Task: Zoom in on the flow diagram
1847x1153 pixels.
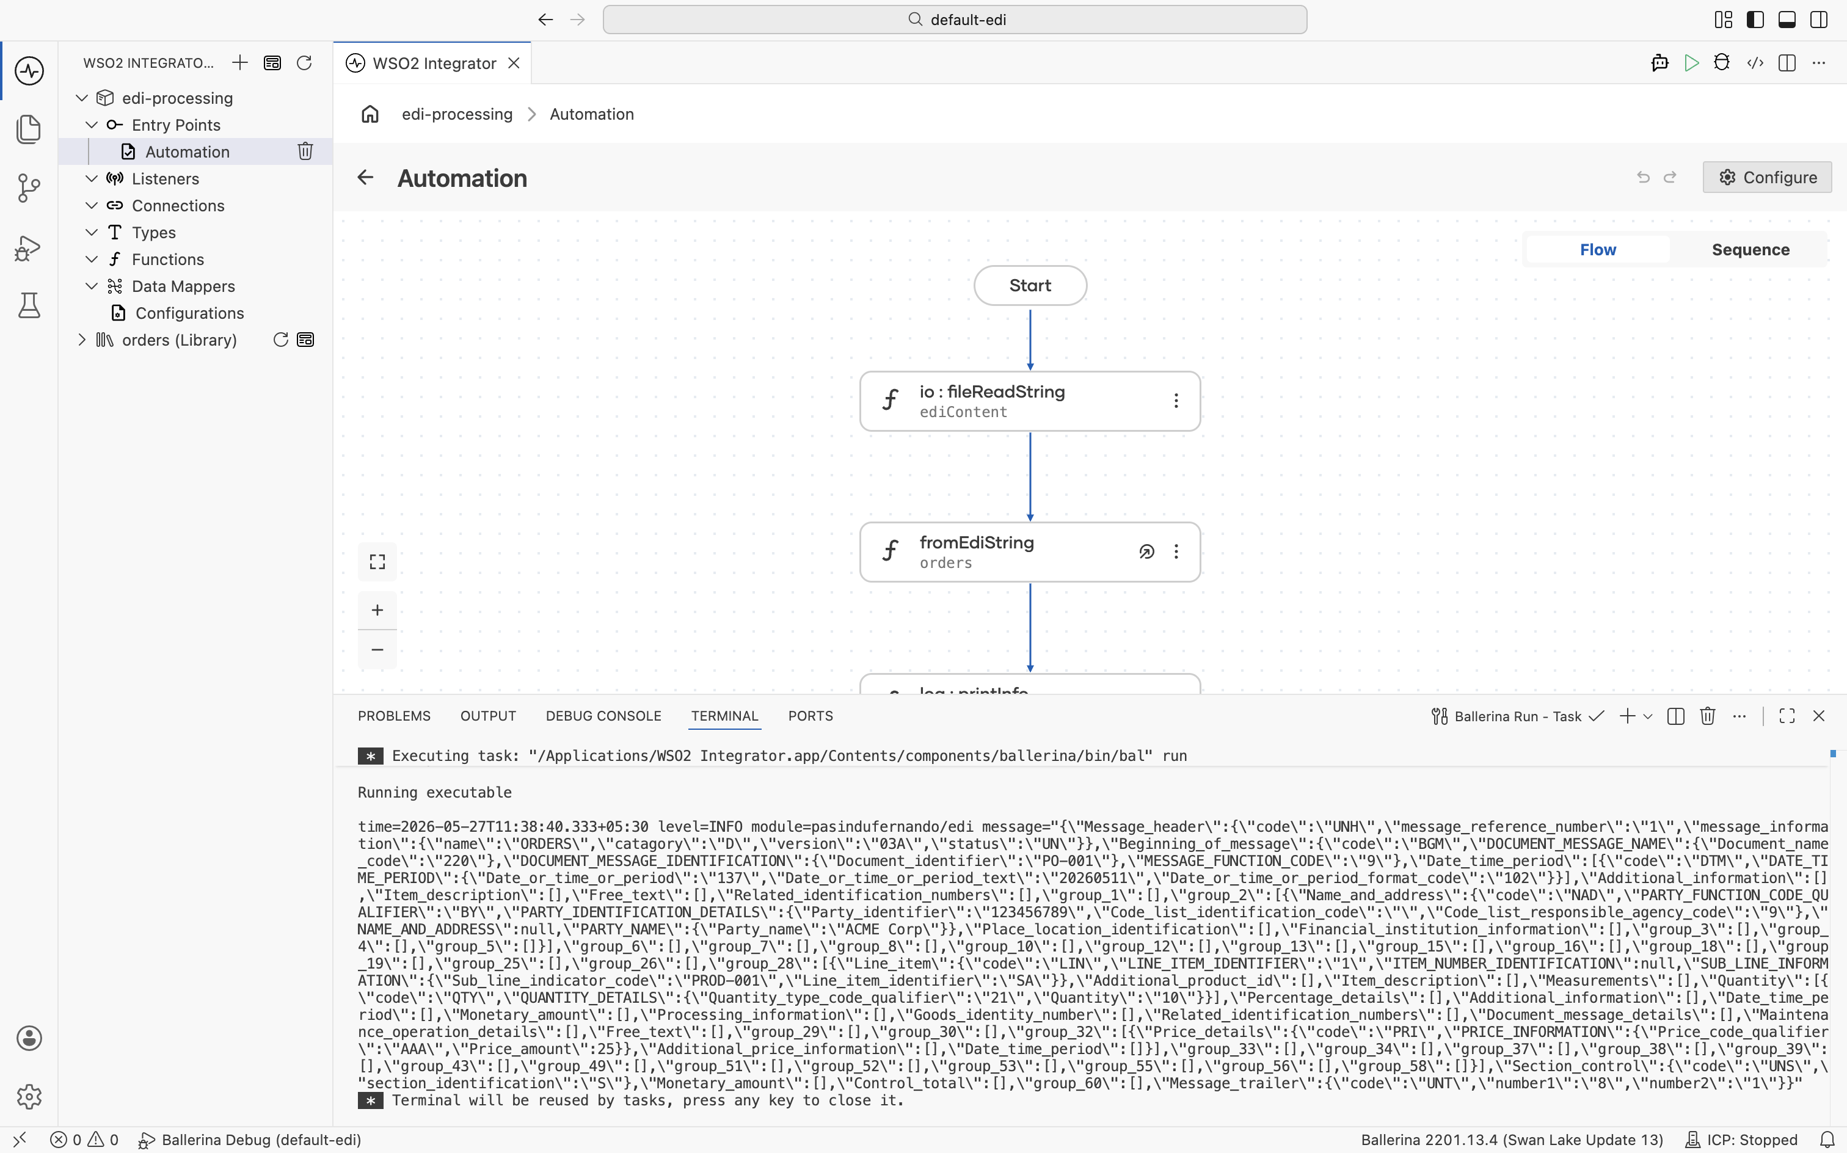Action: [x=377, y=610]
